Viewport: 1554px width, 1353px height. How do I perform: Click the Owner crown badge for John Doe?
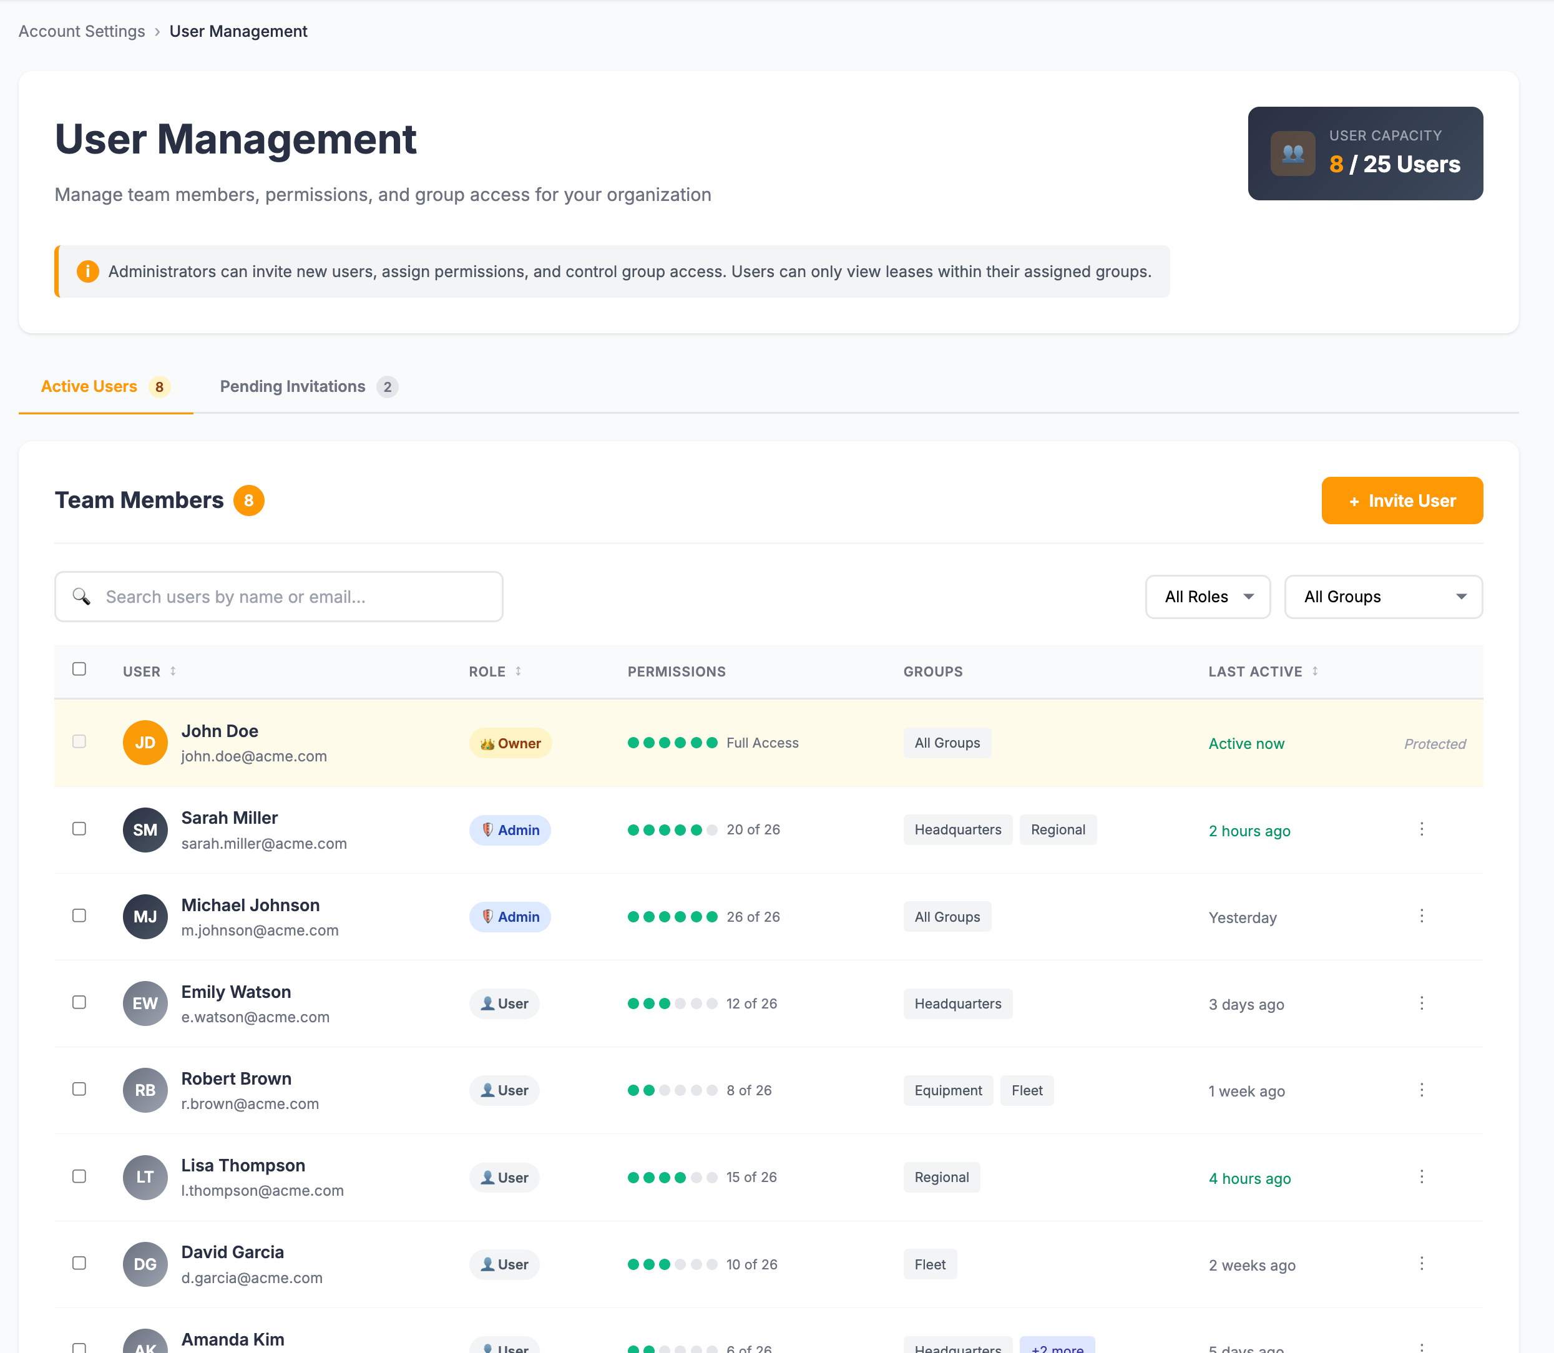[x=511, y=743]
